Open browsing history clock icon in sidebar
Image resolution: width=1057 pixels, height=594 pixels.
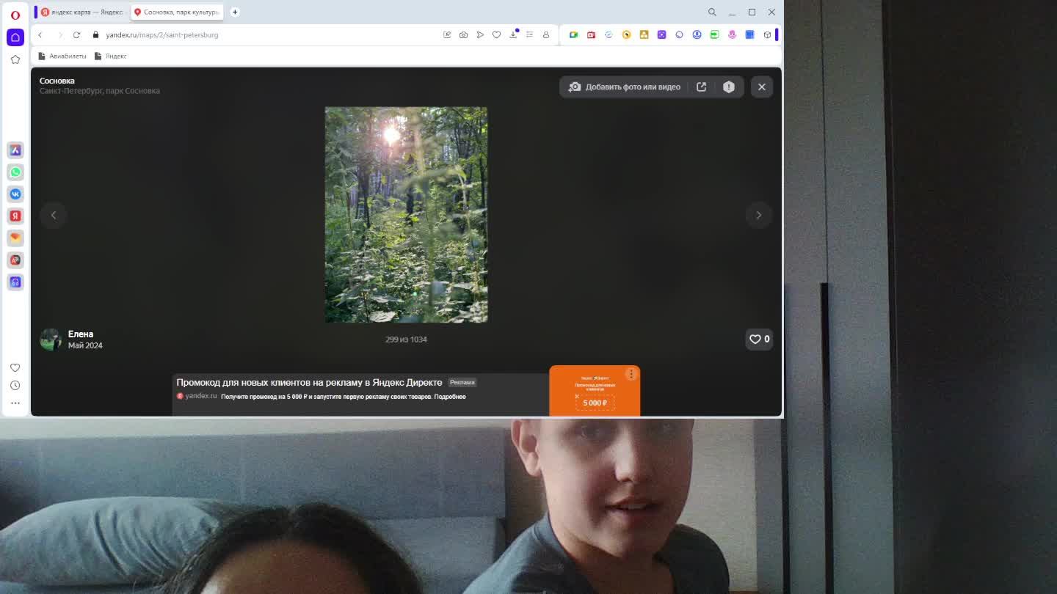coord(15,385)
